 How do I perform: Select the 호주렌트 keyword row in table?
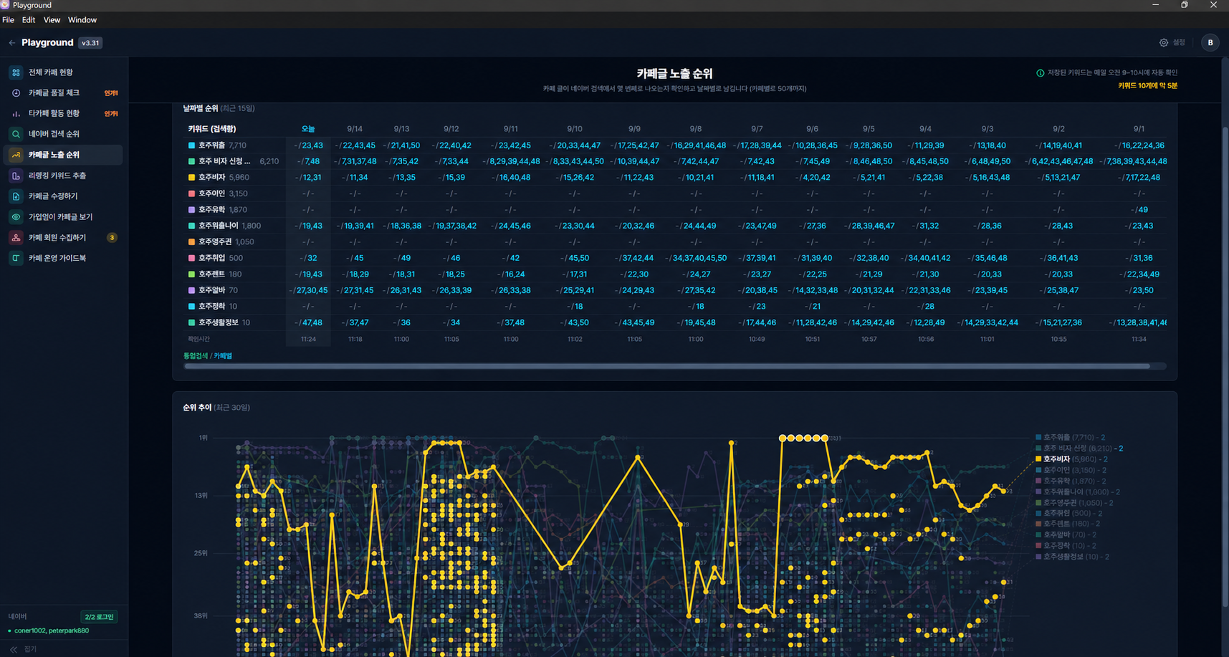pyautogui.click(x=676, y=274)
